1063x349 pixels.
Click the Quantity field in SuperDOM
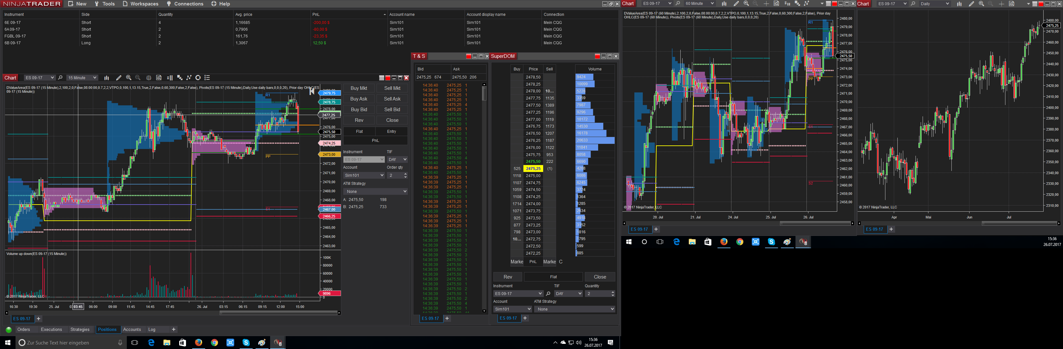[599, 293]
